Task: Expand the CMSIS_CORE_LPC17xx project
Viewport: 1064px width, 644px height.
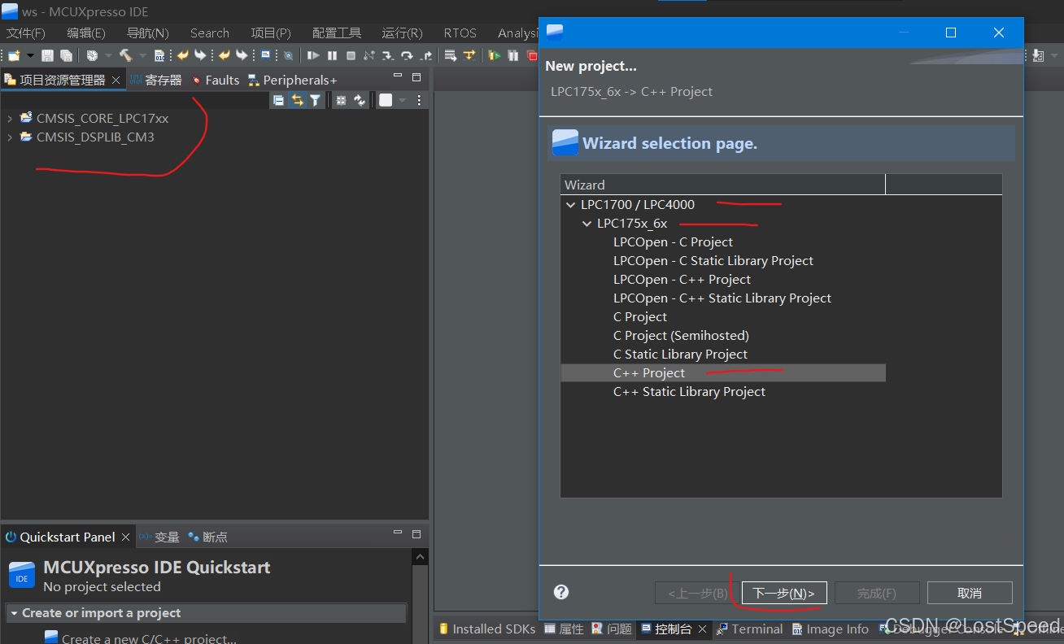Action: [10, 119]
